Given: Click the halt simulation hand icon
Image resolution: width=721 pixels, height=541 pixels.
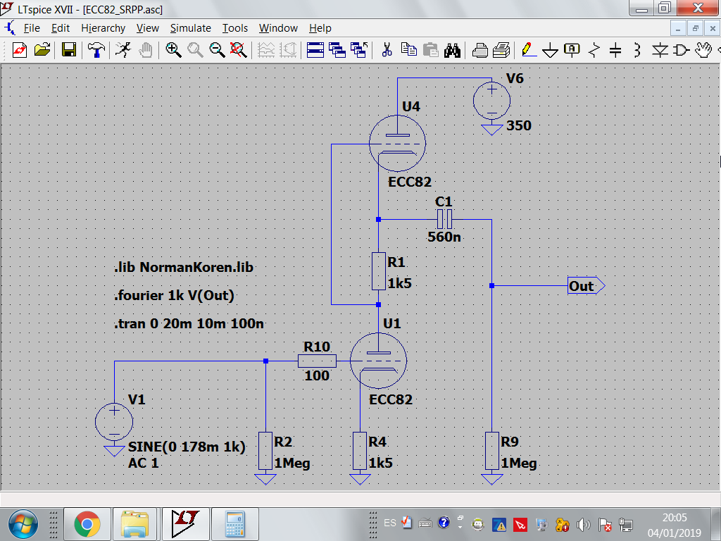Looking at the screenshot, I should [x=145, y=50].
